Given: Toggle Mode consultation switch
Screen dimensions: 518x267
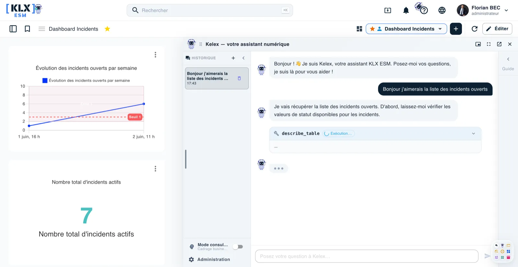Looking at the screenshot, I should tap(238, 247).
